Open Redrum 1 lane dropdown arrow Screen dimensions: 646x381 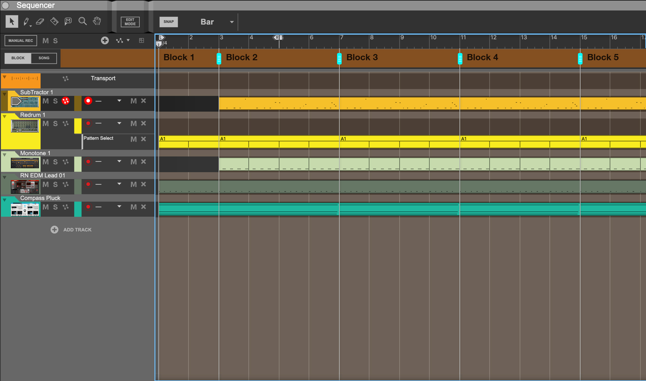coord(119,123)
